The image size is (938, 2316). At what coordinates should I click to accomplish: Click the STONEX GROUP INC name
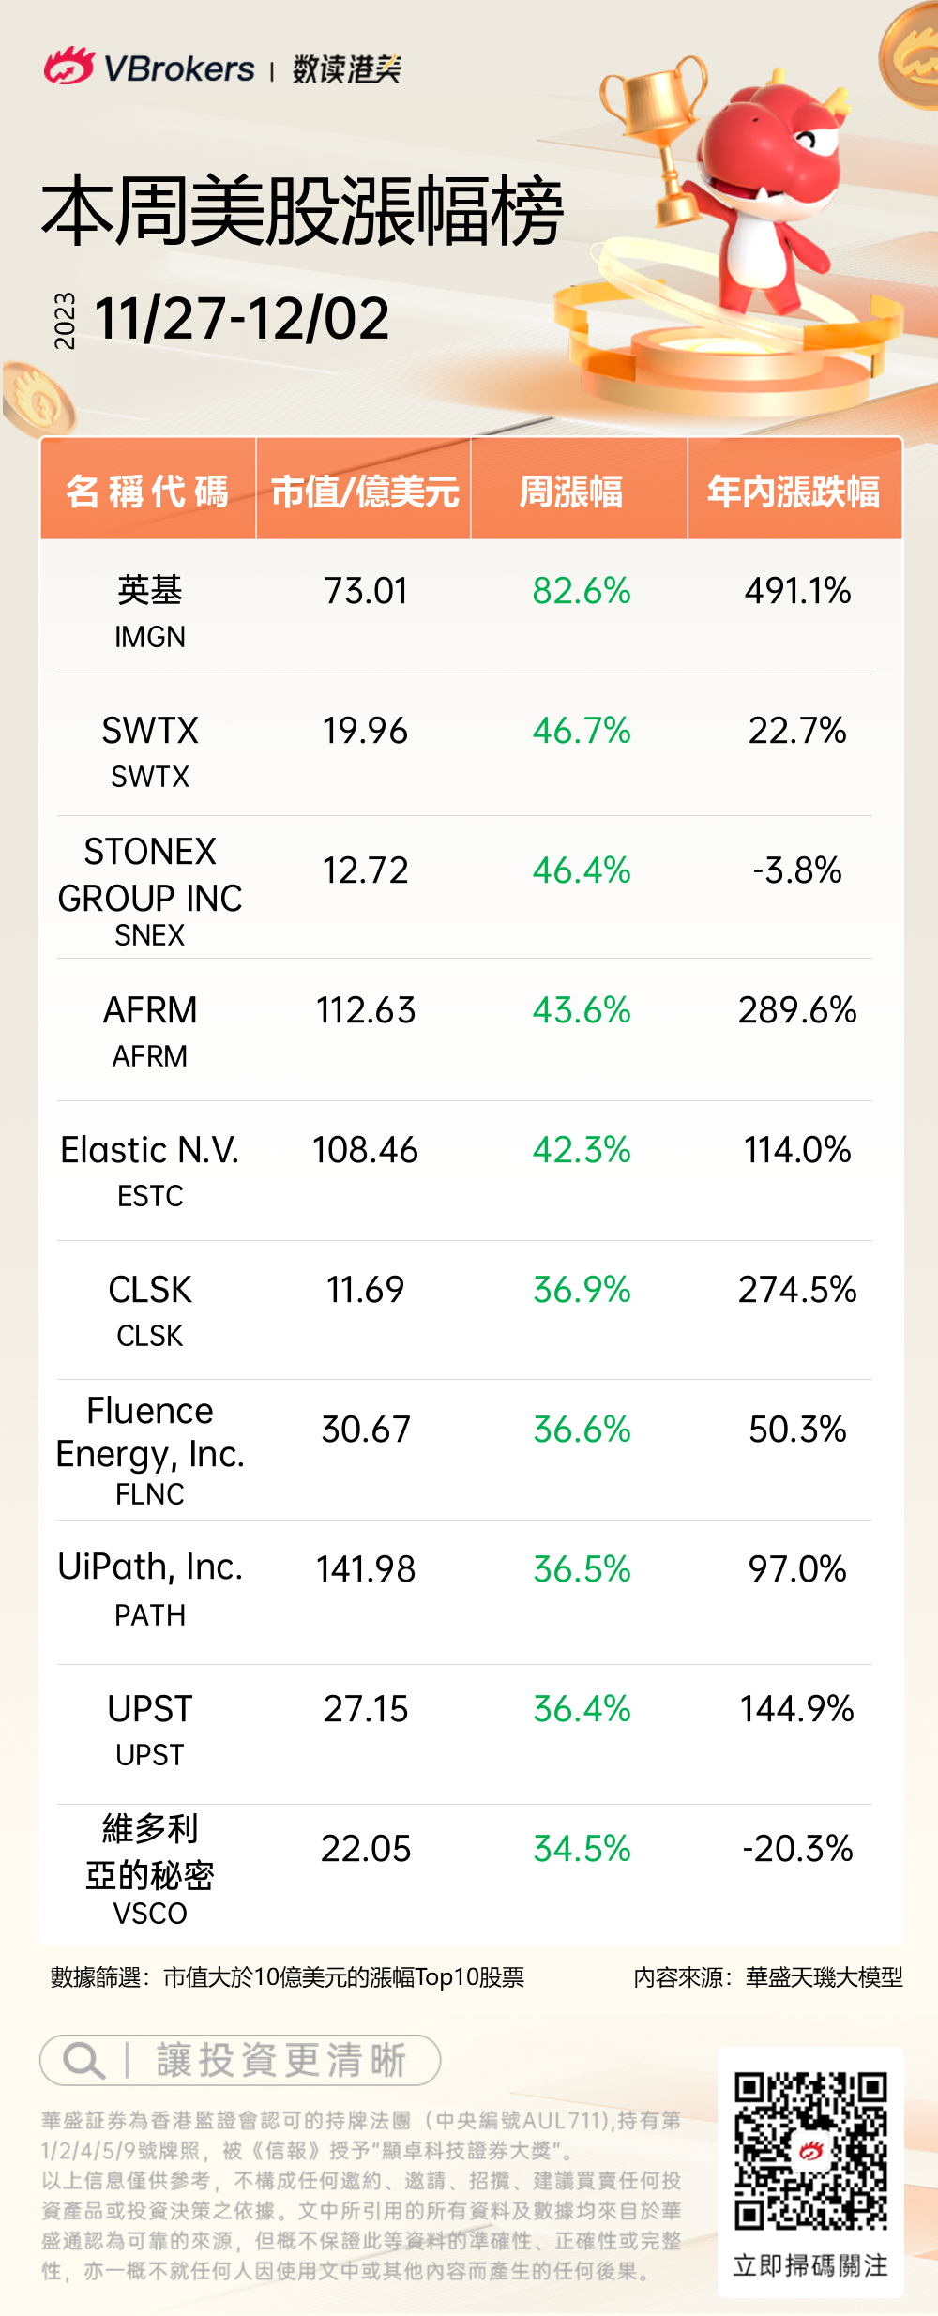[x=150, y=874]
